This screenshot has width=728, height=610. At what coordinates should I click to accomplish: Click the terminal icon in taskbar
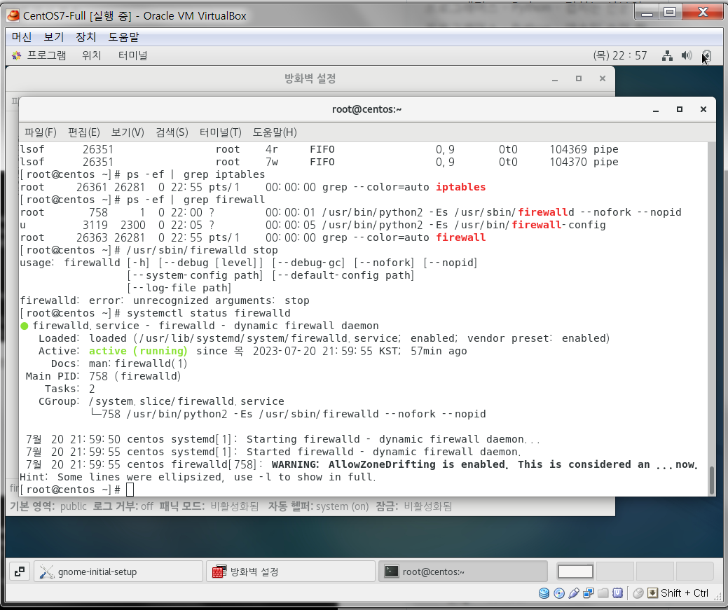click(392, 571)
